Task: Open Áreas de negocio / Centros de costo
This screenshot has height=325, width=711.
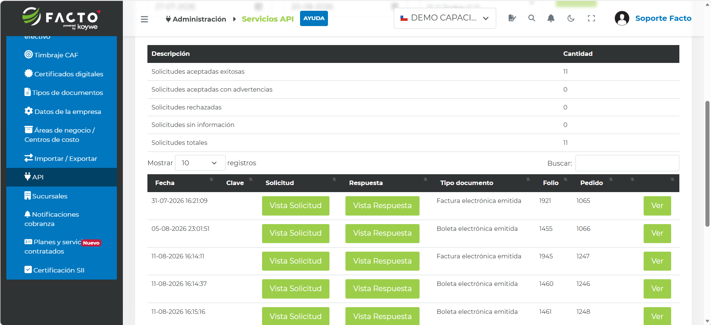Action: point(61,135)
